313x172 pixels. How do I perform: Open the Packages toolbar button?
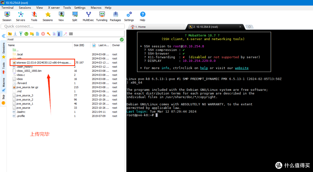pyautogui.click(x=115, y=16)
